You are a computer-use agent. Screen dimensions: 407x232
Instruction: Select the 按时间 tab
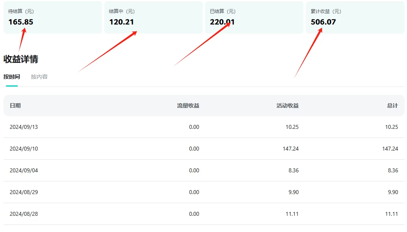pyautogui.click(x=12, y=77)
